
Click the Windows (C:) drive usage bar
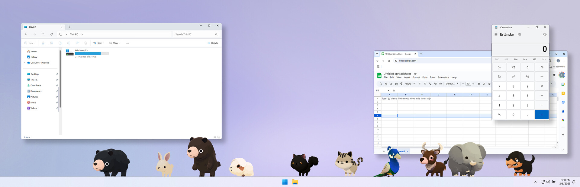click(x=92, y=53)
